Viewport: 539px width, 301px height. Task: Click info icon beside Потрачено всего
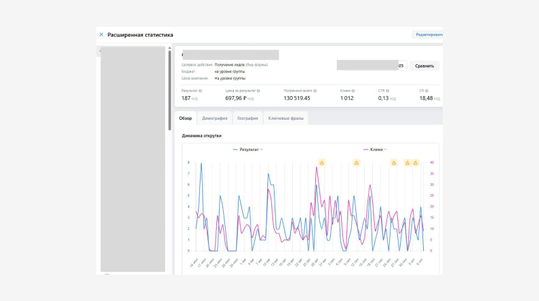(x=315, y=91)
